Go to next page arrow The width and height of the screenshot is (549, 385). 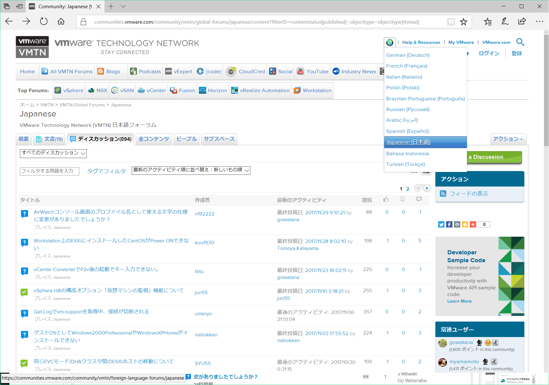427,188
